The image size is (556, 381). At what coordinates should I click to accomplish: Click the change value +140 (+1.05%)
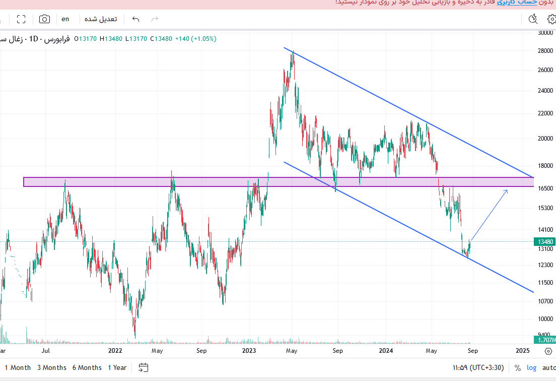[x=196, y=39]
